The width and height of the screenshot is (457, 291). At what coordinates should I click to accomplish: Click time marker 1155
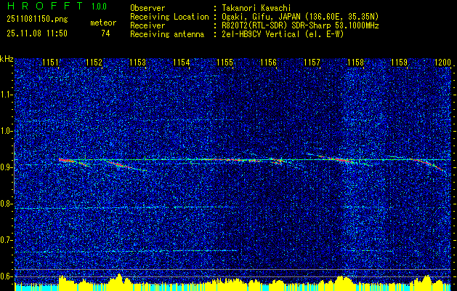(225, 63)
